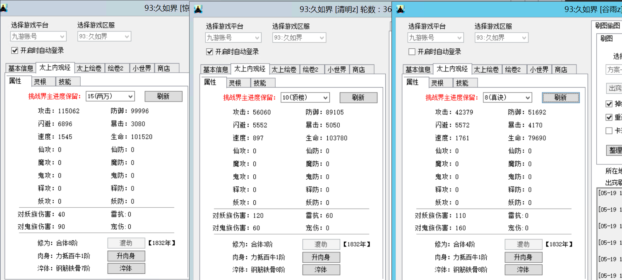Open the 93:久如界 server dropdown in 清明z window
The height and width of the screenshot is (280, 622).
299,38
